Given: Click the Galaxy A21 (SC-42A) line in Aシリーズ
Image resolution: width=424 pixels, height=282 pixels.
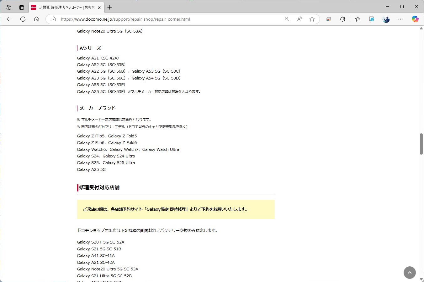Looking at the screenshot, I should [x=98, y=58].
